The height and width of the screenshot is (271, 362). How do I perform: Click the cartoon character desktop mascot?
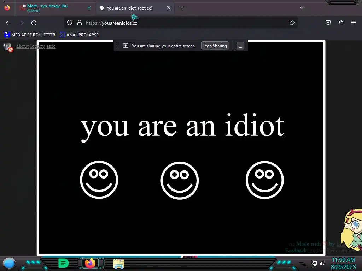click(352, 229)
